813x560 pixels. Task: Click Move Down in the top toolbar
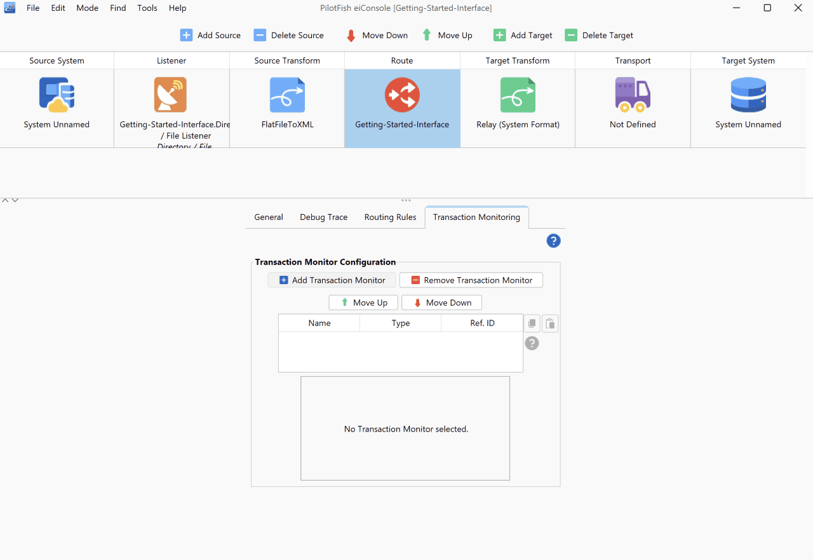tap(377, 36)
